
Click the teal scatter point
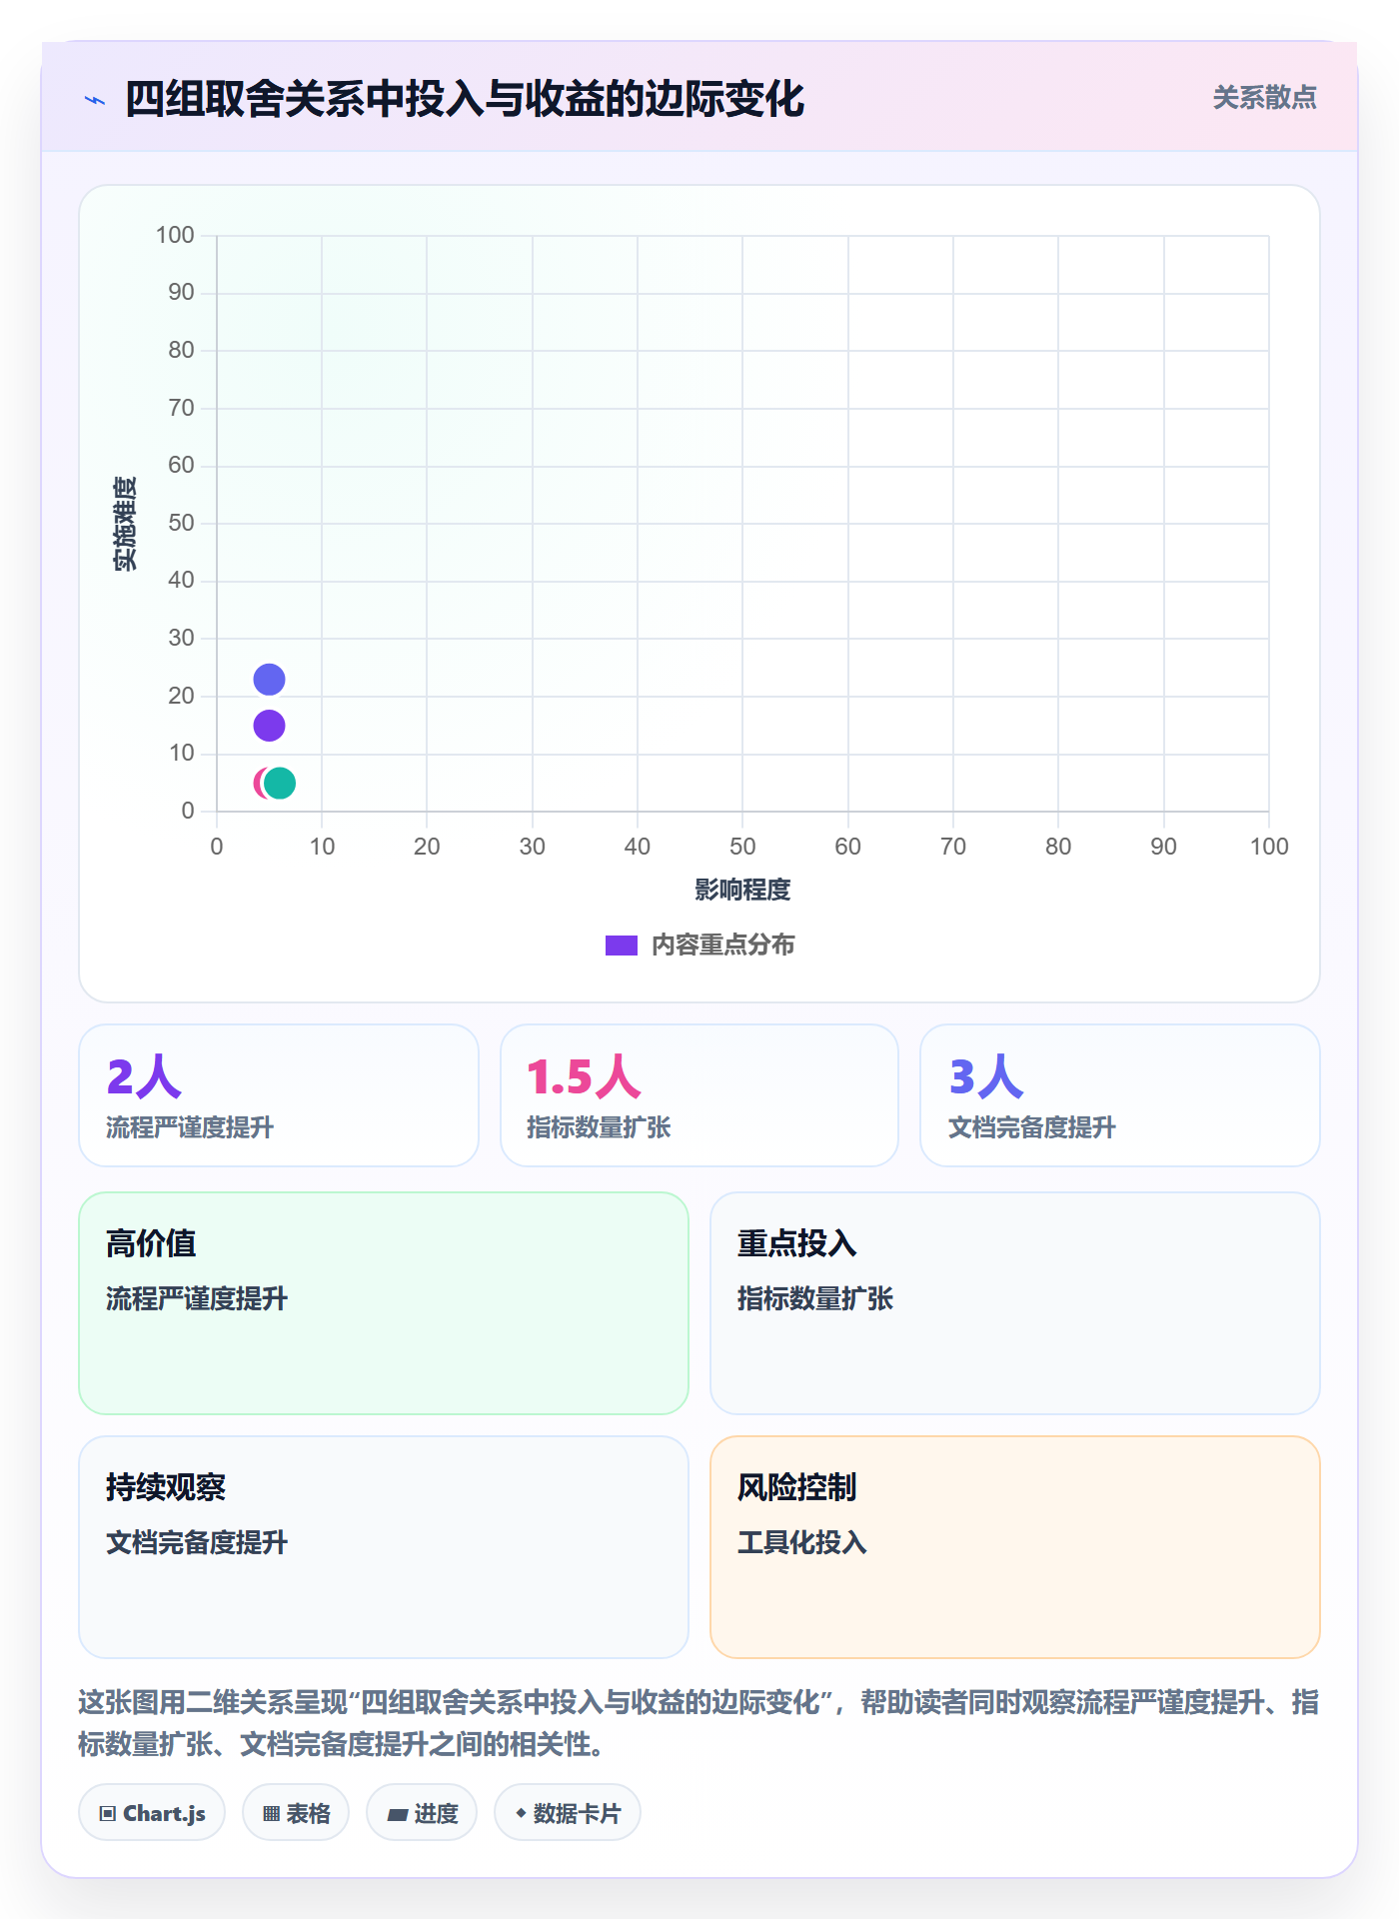(280, 784)
